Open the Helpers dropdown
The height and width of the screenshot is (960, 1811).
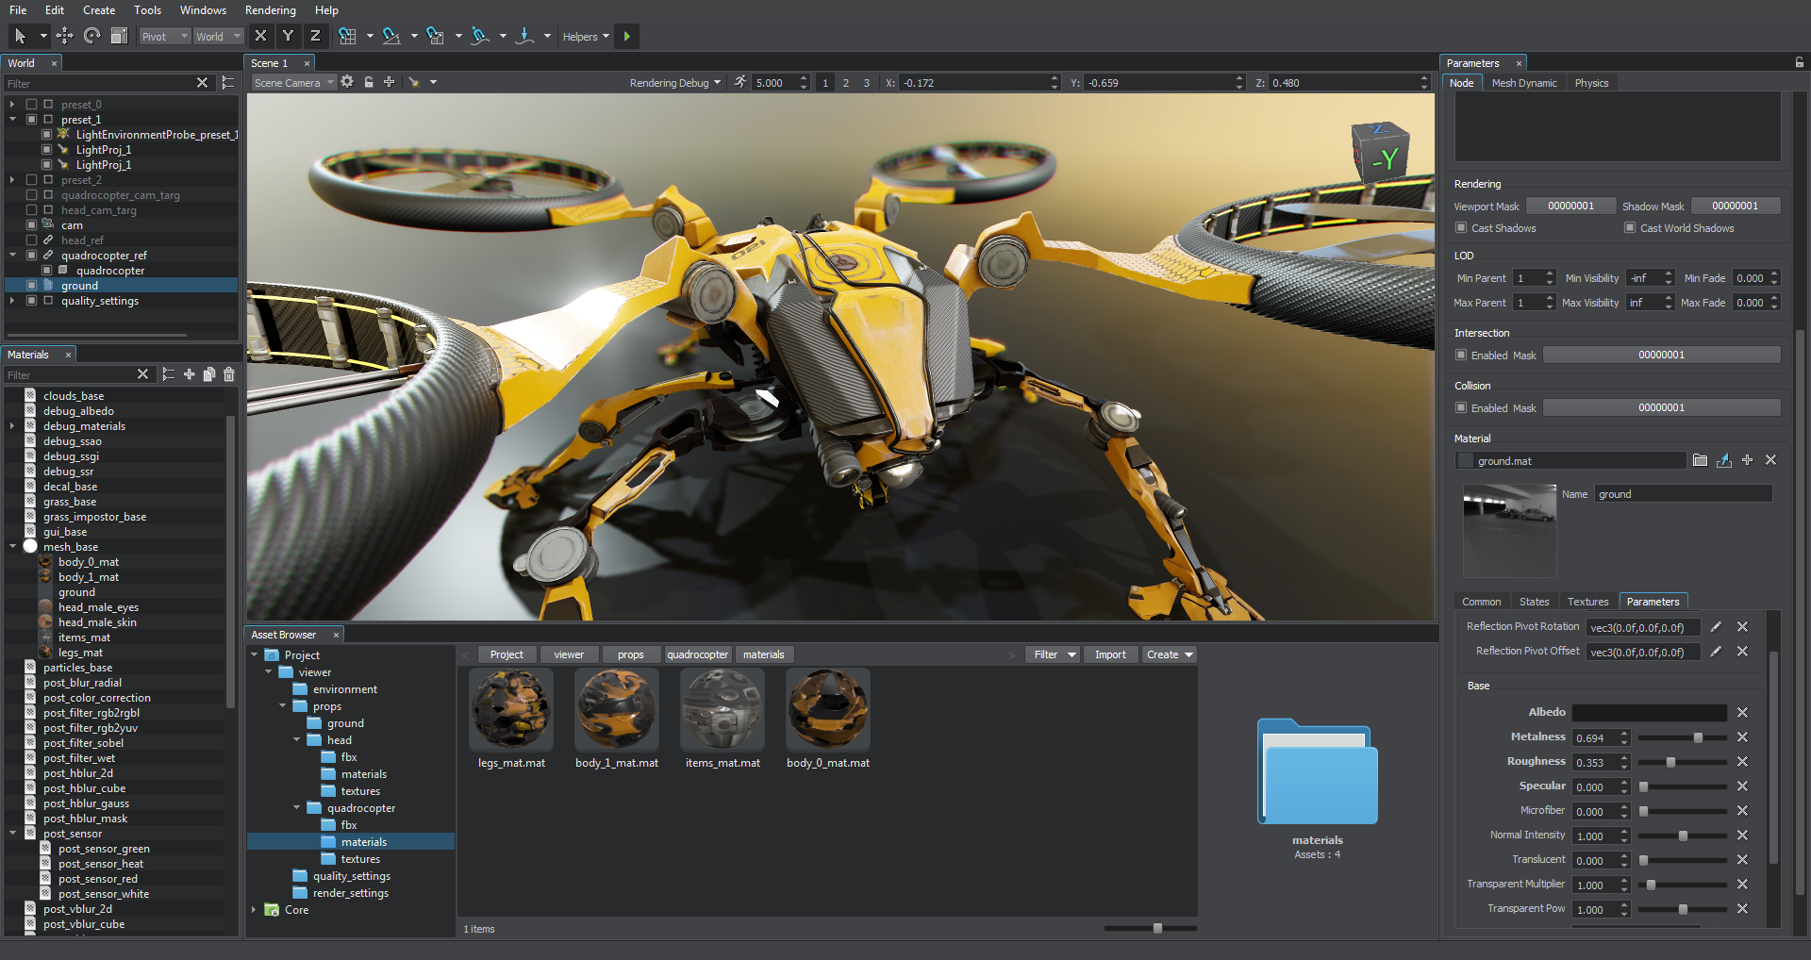point(586,37)
